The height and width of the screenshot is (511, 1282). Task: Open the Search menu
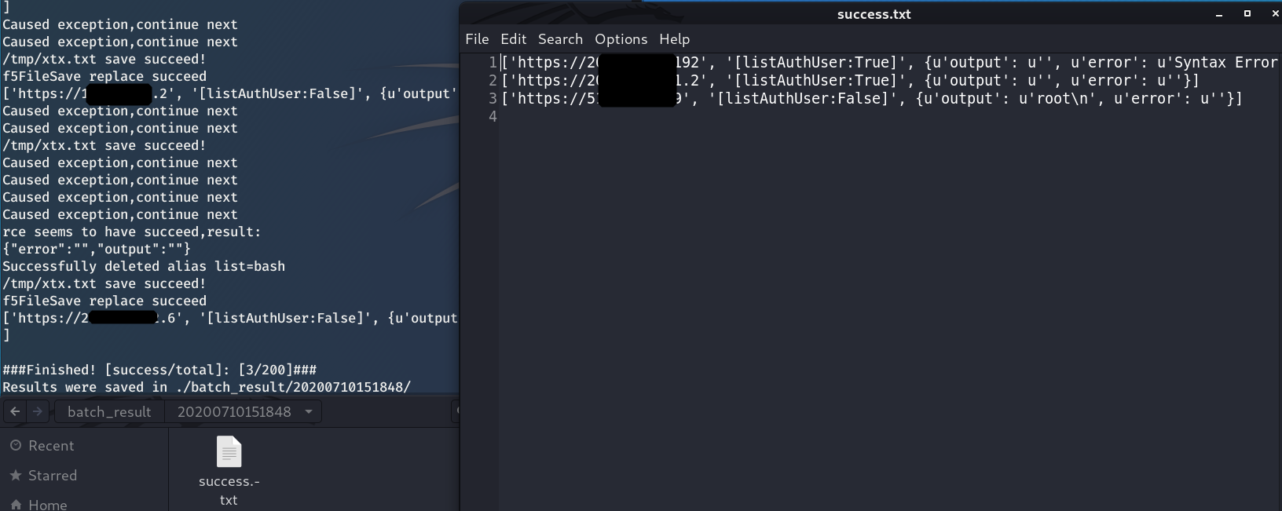click(560, 39)
